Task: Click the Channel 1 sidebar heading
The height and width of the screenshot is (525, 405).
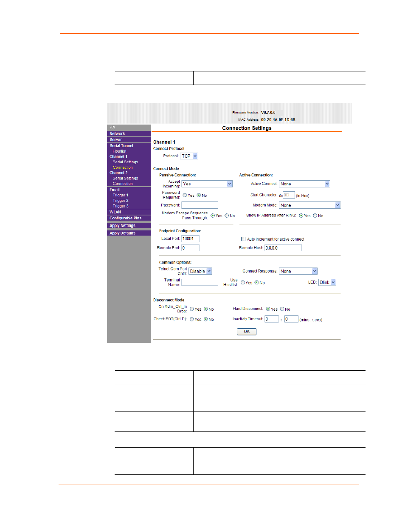Action: (x=118, y=157)
